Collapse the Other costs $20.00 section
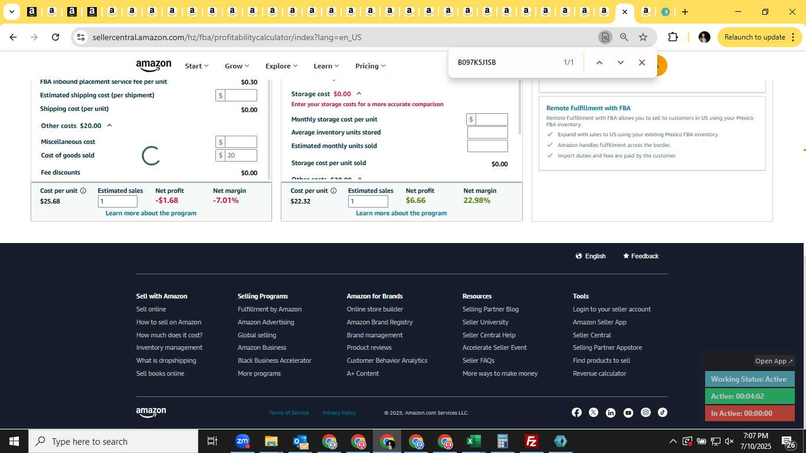806x453 pixels. (x=109, y=126)
